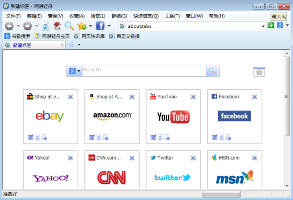This screenshot has height=200, width=293.
Task: Click the Google search magnifier button
Action: [x=212, y=71]
